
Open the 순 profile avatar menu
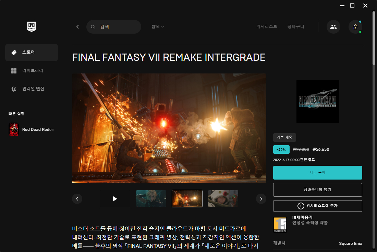355,27
